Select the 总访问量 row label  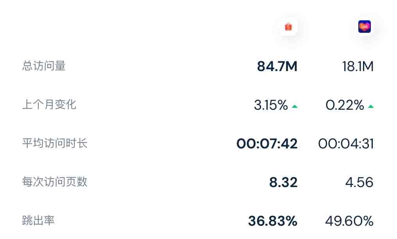click(x=44, y=66)
